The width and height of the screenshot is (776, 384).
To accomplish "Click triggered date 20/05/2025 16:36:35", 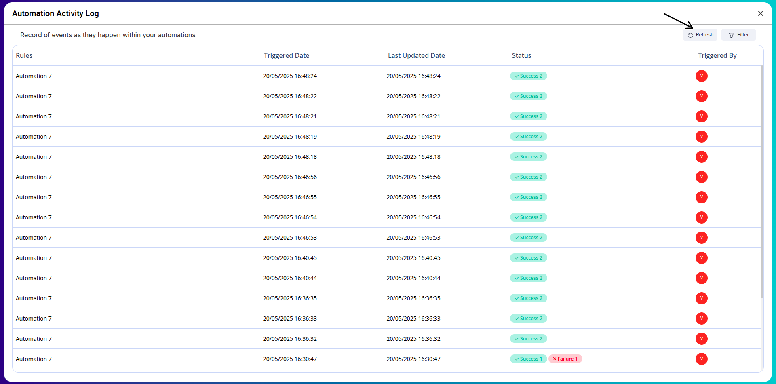I will (290, 298).
